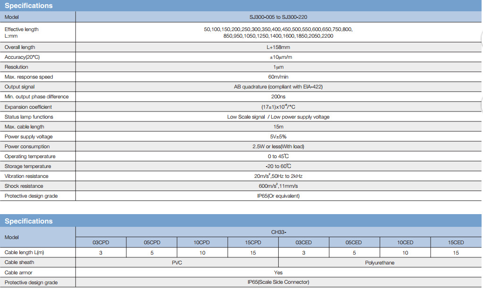The width and height of the screenshot is (483, 288).
Task: Select the "Expansion coefficient" label
Action: pyautogui.click(x=28, y=107)
